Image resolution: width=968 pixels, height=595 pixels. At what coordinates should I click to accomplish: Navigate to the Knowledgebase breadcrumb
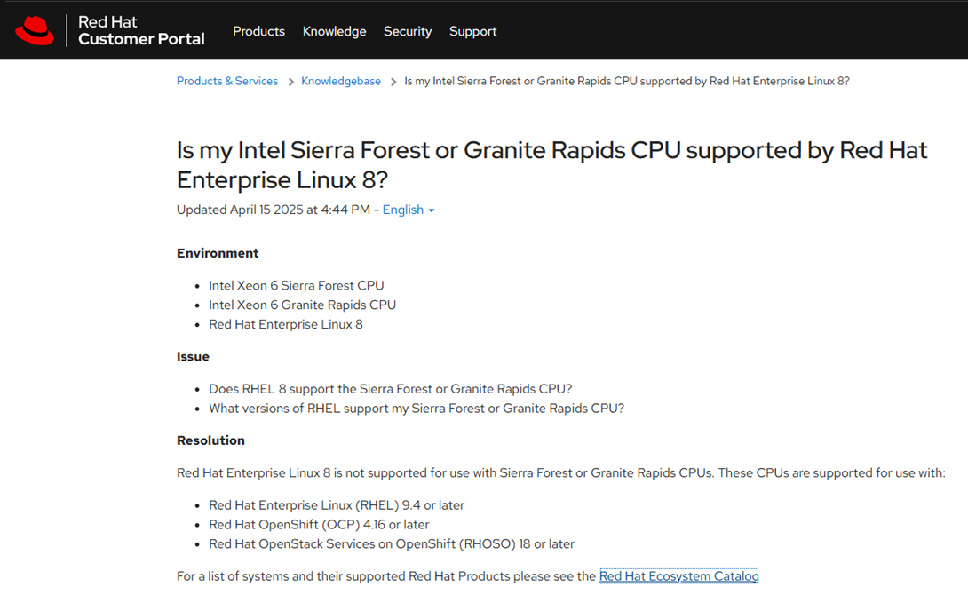[x=341, y=81]
